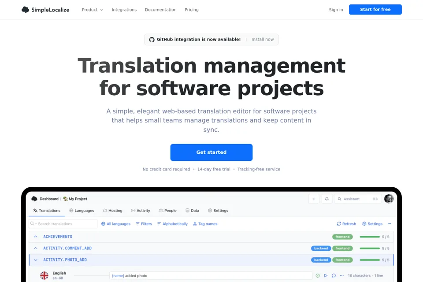Switch to the Translations tab
423x282 pixels.
point(47,211)
